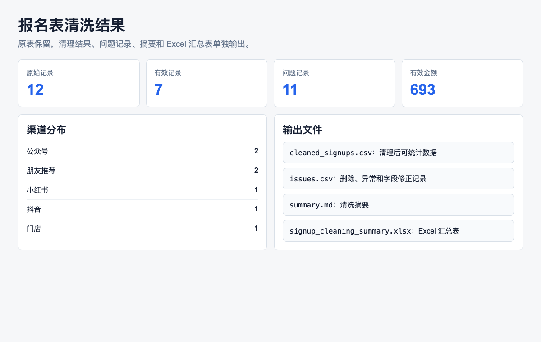Select the issues.csv file entry
541x342 pixels.
click(x=399, y=179)
